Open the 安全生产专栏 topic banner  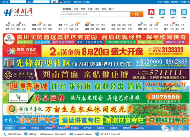[x=38, y=120]
